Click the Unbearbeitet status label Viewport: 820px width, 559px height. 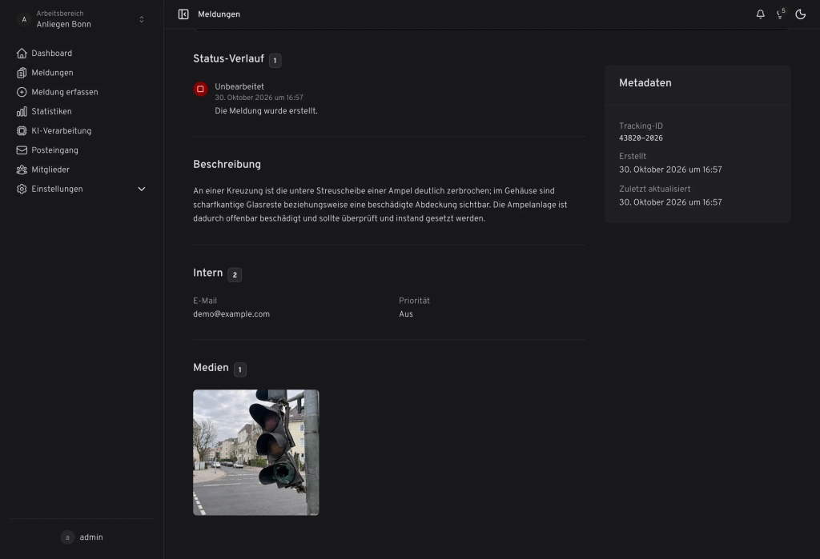tap(239, 86)
